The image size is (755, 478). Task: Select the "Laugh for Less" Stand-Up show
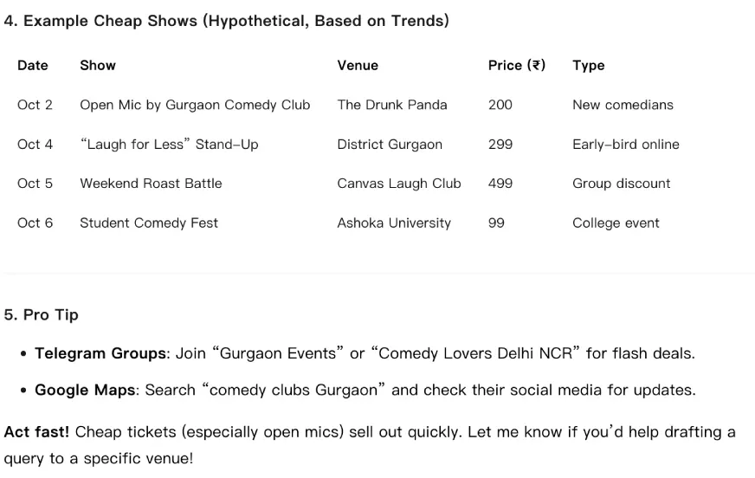pos(169,144)
